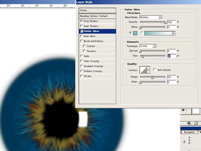Click the Noise value field
Screen dimensions: 201x151
pyautogui.click(x=172, y=27)
